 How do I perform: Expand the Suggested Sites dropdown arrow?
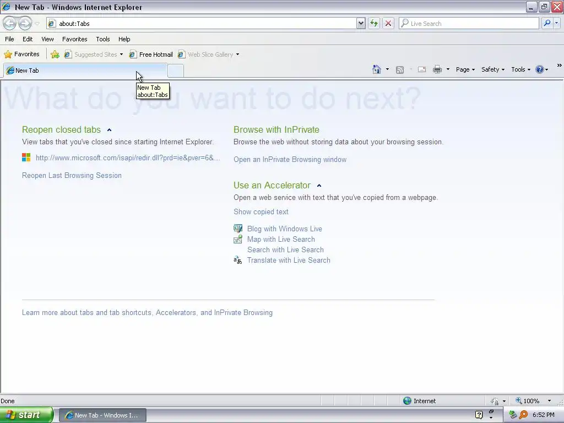point(121,55)
